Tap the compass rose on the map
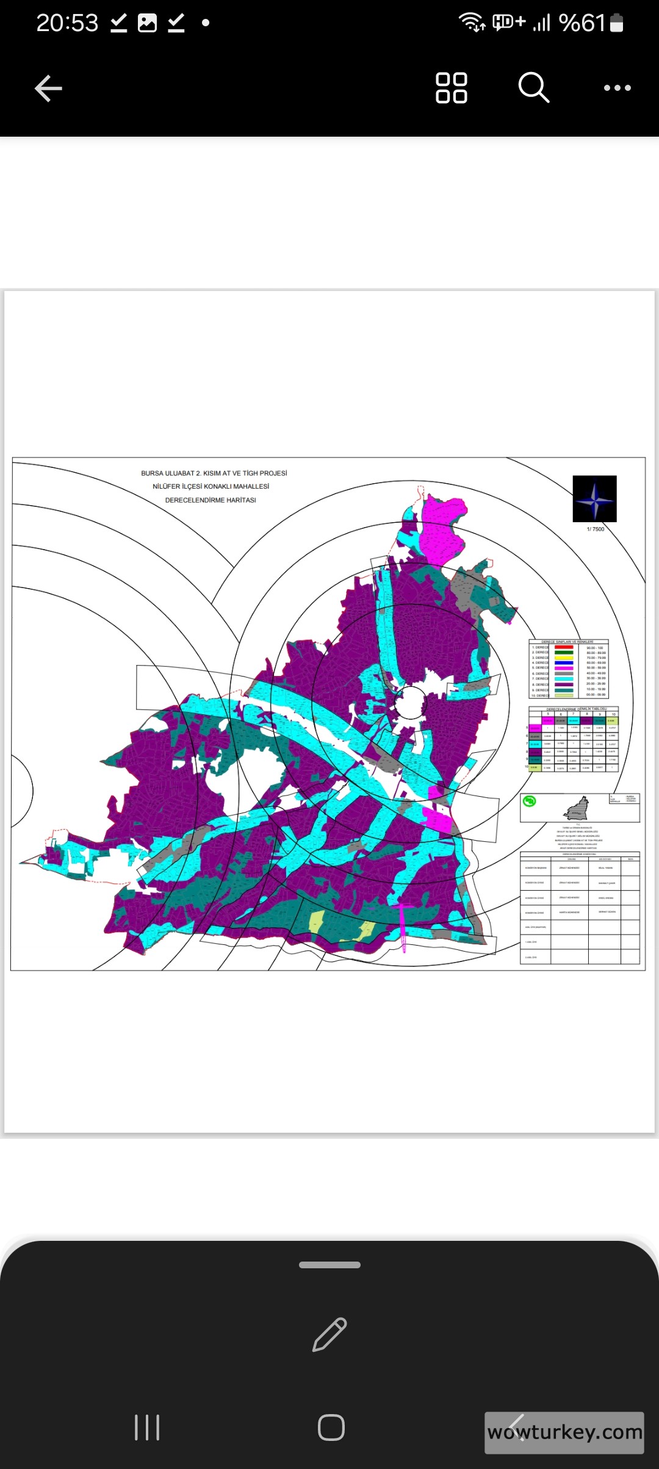Screen dimensions: 659x1469 click(x=594, y=499)
